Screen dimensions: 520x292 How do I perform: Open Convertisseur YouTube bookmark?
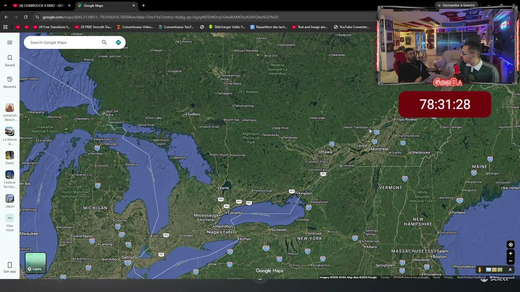click(176, 27)
